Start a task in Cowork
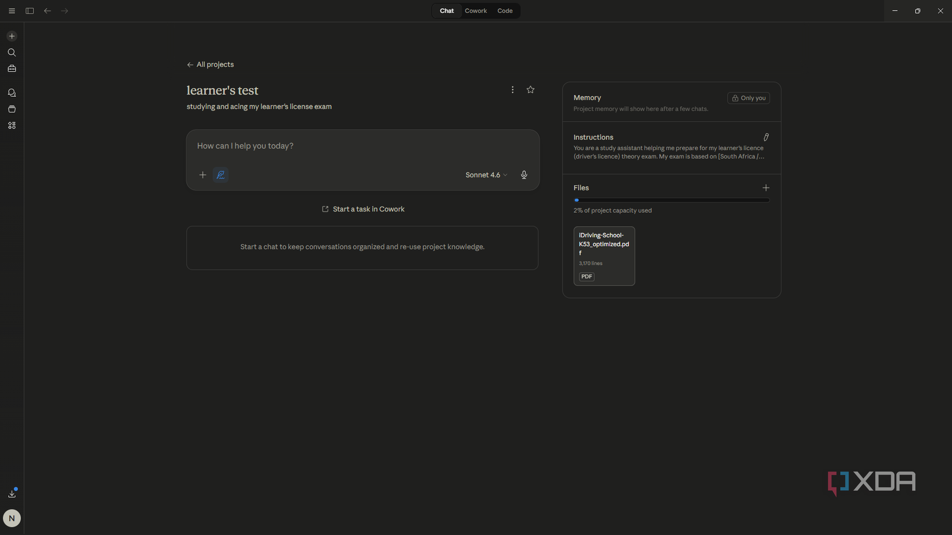This screenshot has height=535, width=952. [x=363, y=209]
